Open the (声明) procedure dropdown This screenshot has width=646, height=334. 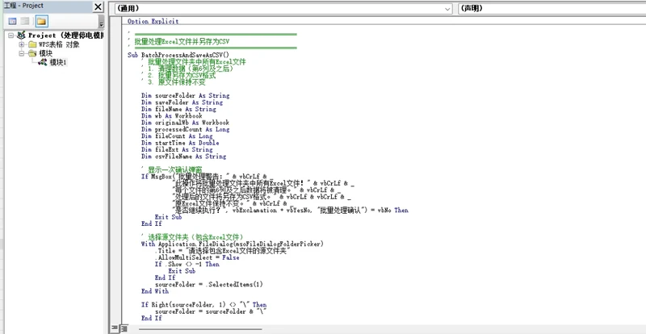pyautogui.click(x=552, y=9)
